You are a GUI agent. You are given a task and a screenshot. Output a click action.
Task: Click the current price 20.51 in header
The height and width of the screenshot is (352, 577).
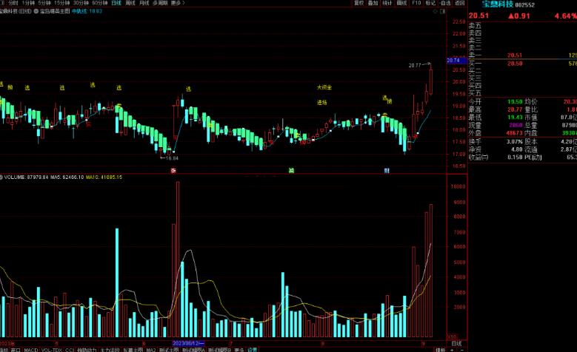click(478, 16)
